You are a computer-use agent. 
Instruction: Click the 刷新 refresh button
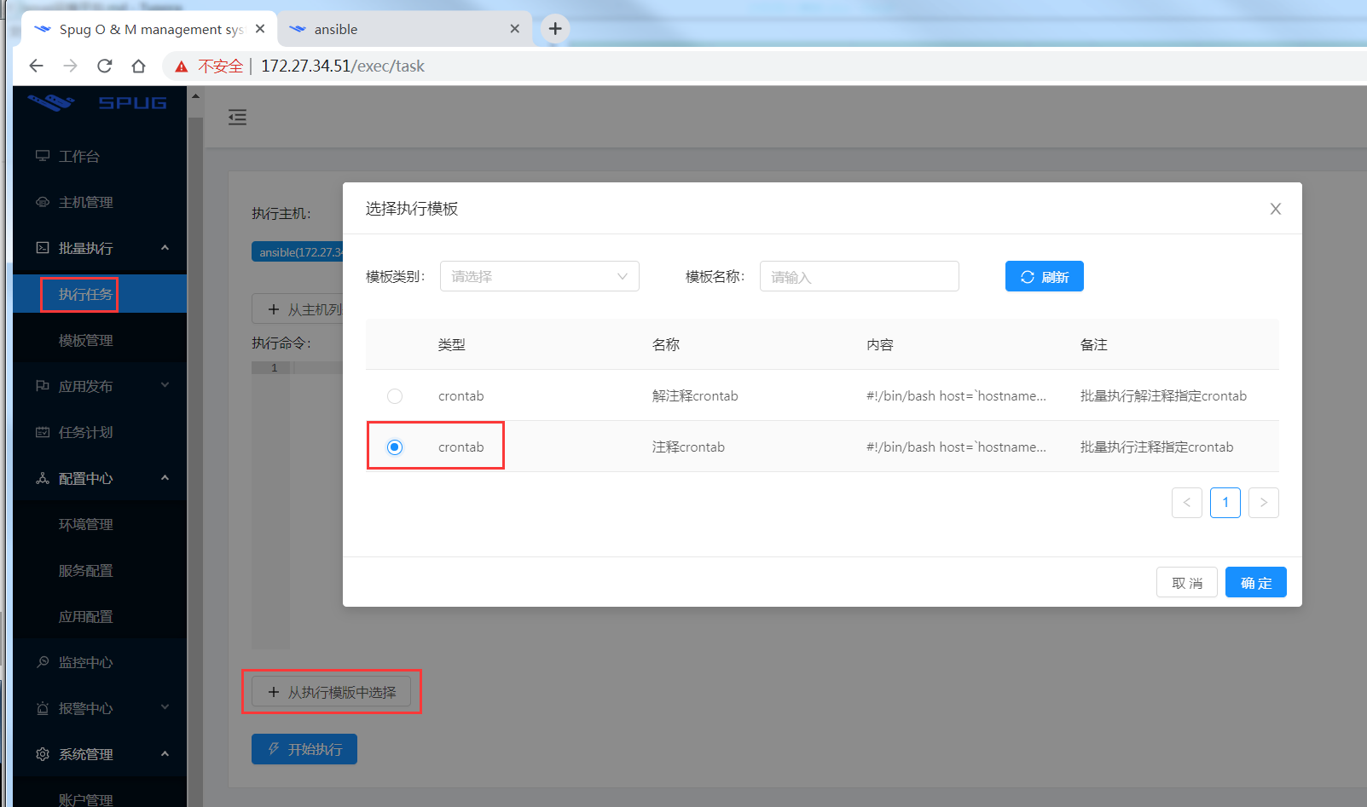(x=1045, y=276)
